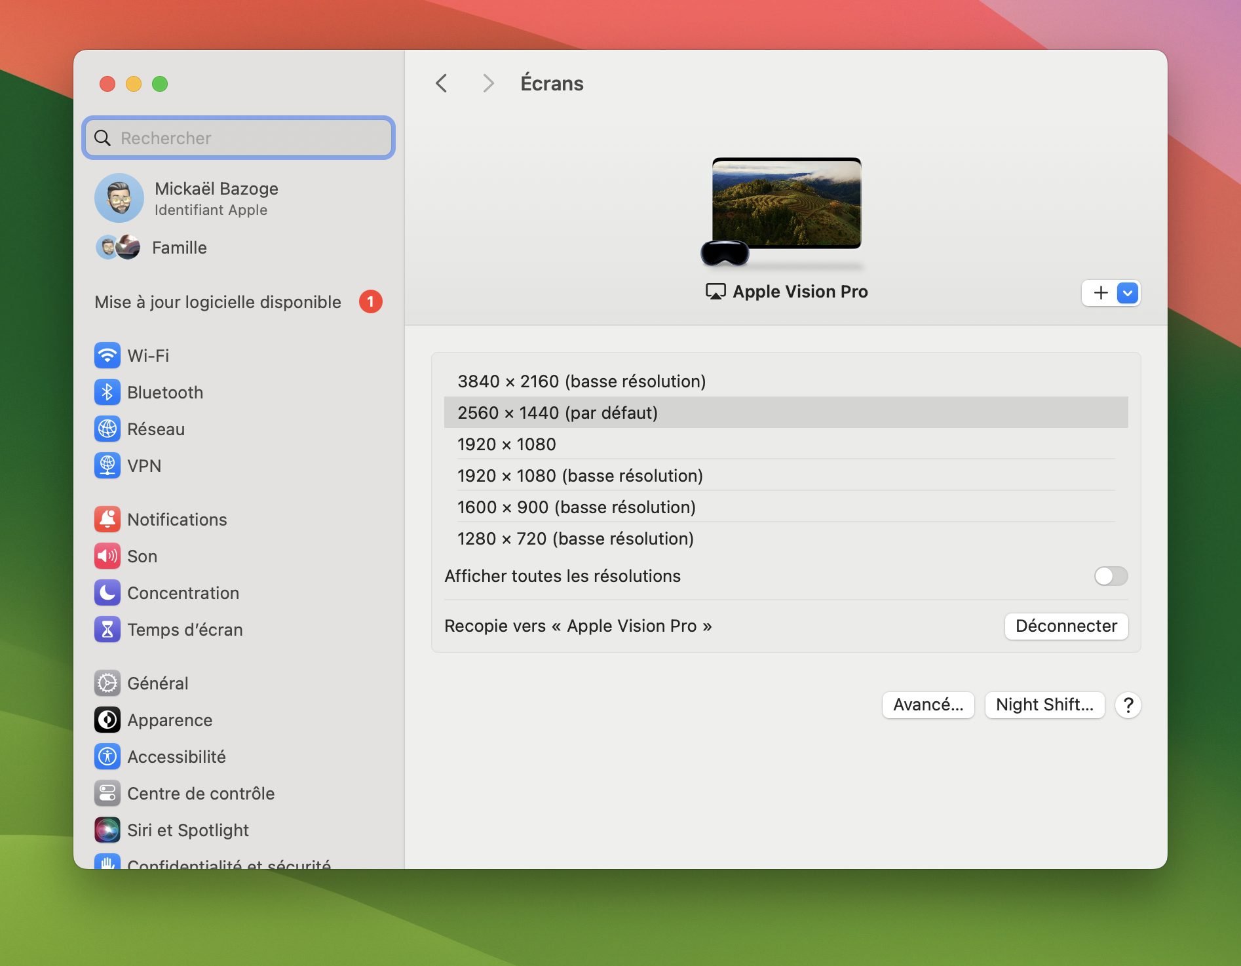The image size is (1241, 966).
Task: Open the Apparence icon
Action: point(107,720)
